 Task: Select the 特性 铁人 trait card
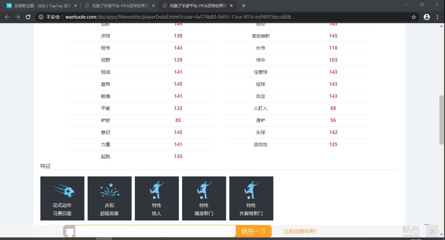coord(157,198)
